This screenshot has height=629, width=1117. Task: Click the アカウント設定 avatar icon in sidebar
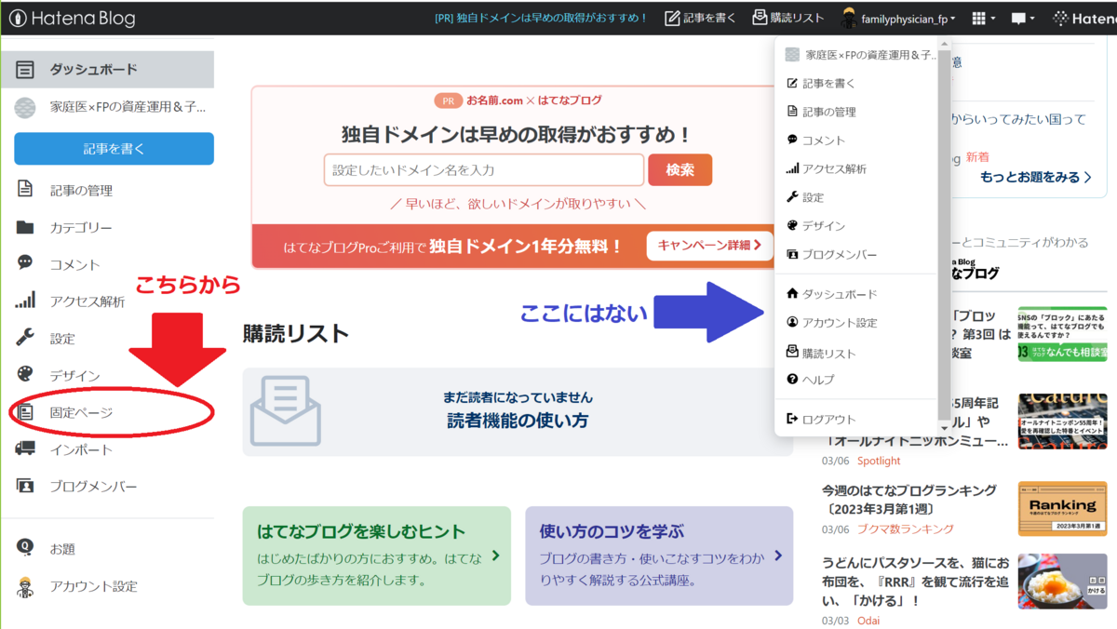pos(25,586)
